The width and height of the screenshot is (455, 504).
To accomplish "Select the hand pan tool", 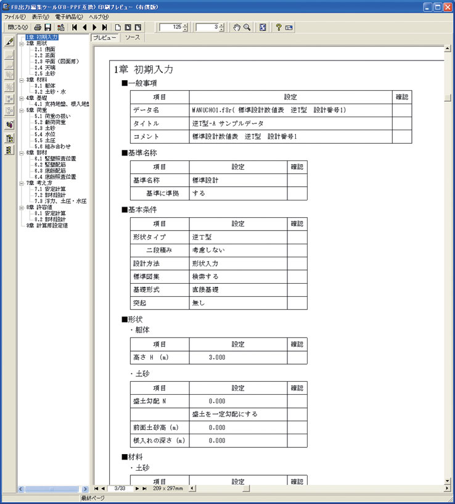I will (x=237, y=27).
